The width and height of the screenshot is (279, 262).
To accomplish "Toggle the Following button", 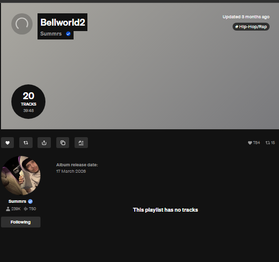I will coord(21,222).
